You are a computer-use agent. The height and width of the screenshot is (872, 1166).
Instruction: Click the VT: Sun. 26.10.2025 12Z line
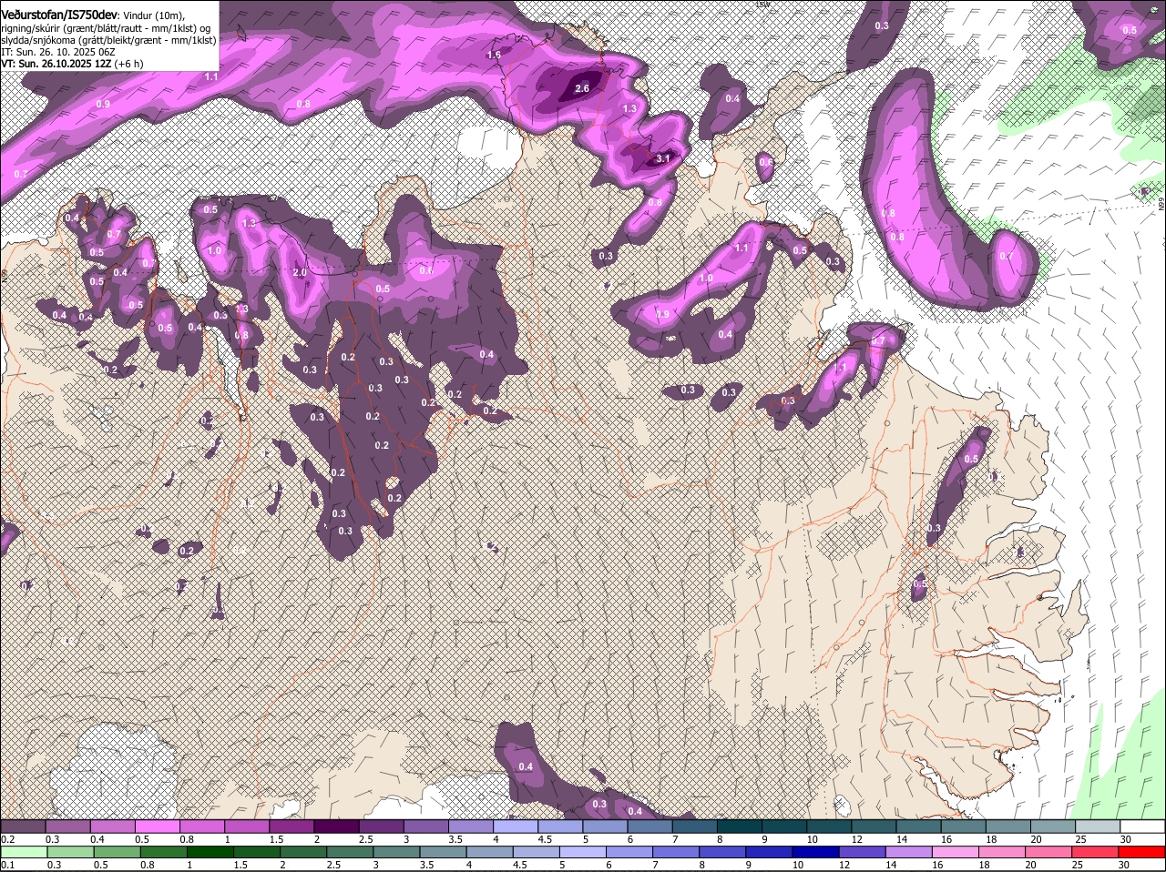[72, 64]
